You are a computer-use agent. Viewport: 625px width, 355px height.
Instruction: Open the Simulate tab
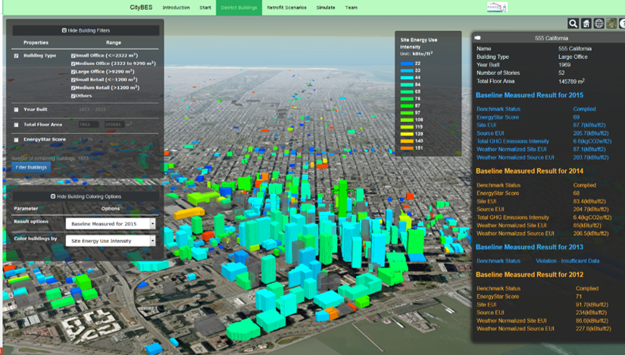pyautogui.click(x=326, y=8)
